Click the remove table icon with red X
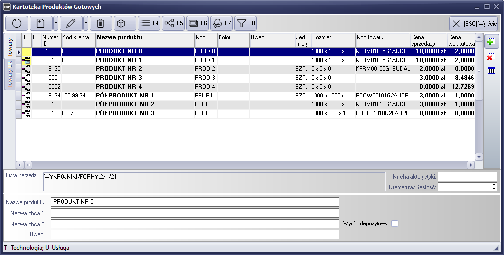Image resolution: width=504 pixels, height=255 pixels. coord(491,56)
